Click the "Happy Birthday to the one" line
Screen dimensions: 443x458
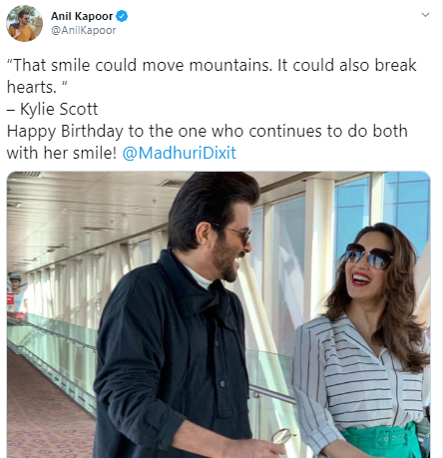pos(208,131)
